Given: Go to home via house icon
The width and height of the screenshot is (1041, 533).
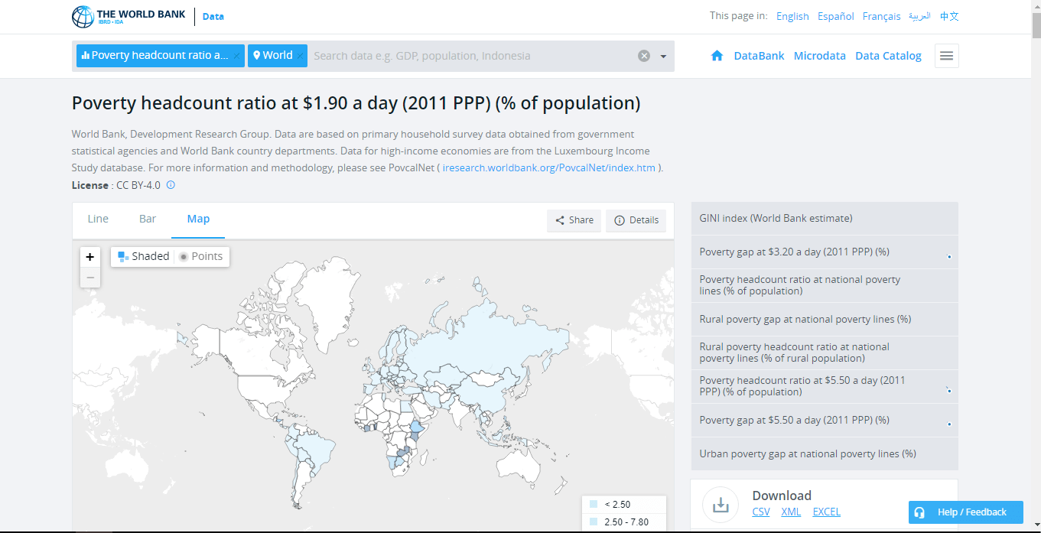Looking at the screenshot, I should [717, 56].
